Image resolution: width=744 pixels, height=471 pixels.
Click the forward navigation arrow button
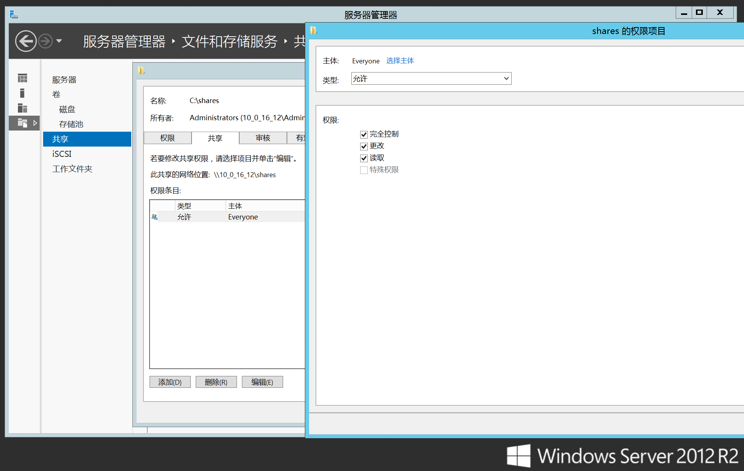pos(45,41)
